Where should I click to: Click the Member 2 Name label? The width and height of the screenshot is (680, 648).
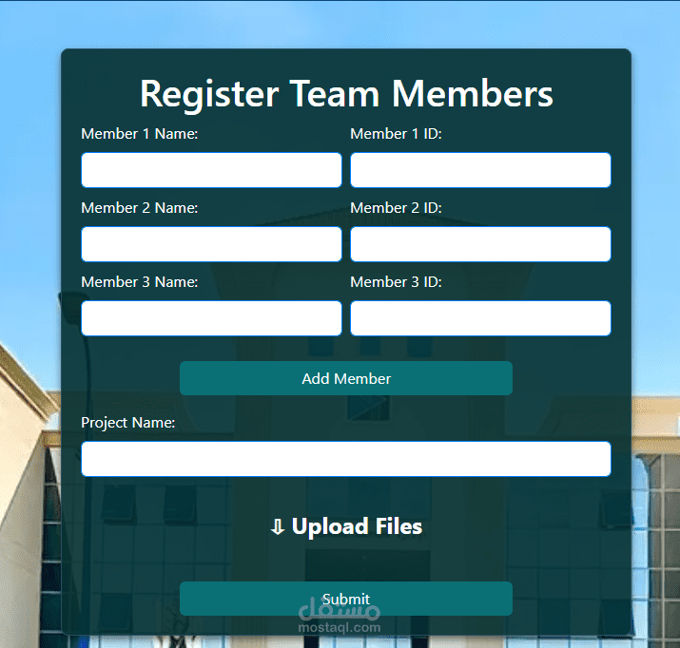(140, 208)
